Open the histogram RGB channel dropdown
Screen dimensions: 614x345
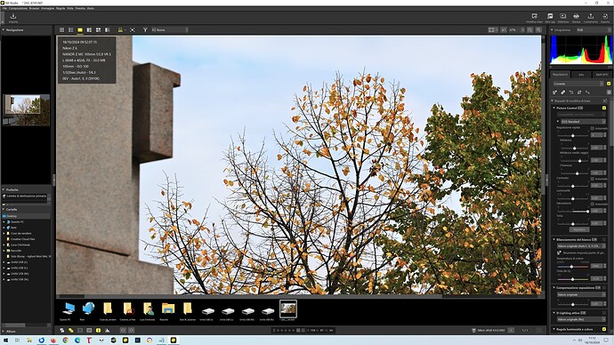[591, 29]
